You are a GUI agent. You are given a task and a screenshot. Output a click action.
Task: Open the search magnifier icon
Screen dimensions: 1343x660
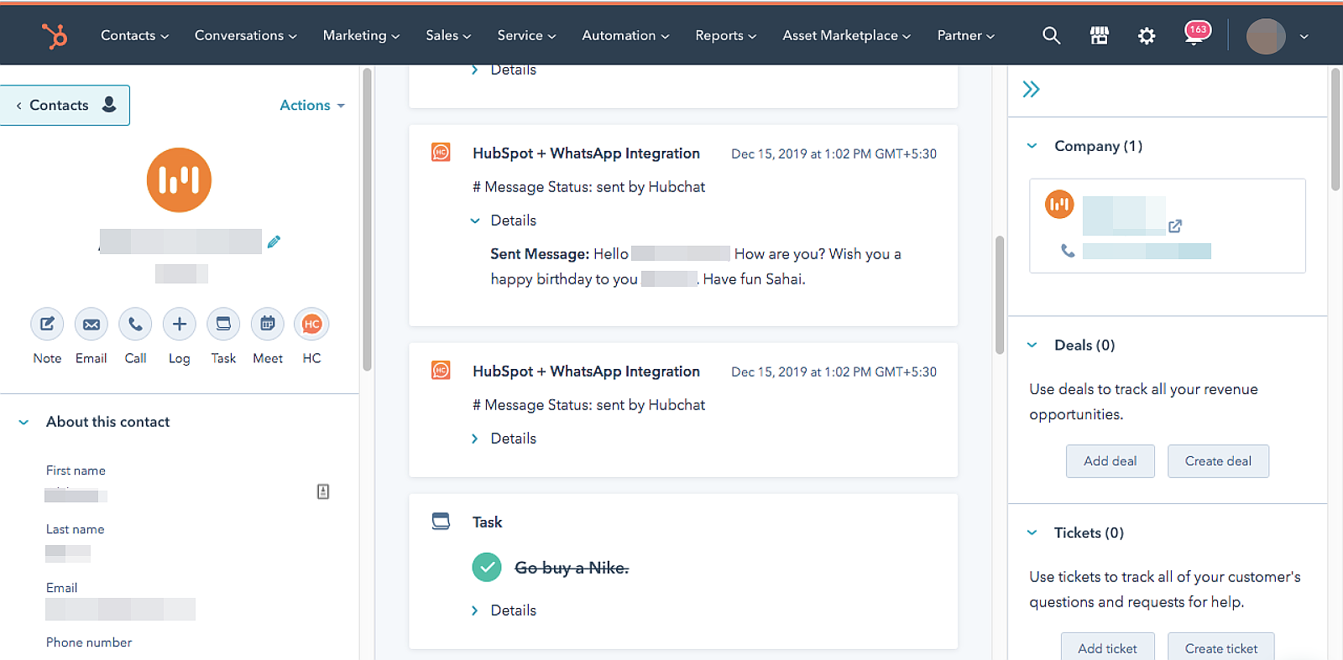1051,35
